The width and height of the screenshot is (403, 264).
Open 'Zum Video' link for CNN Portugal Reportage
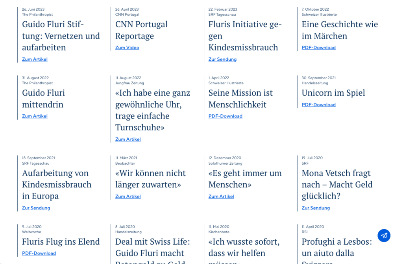click(x=127, y=48)
